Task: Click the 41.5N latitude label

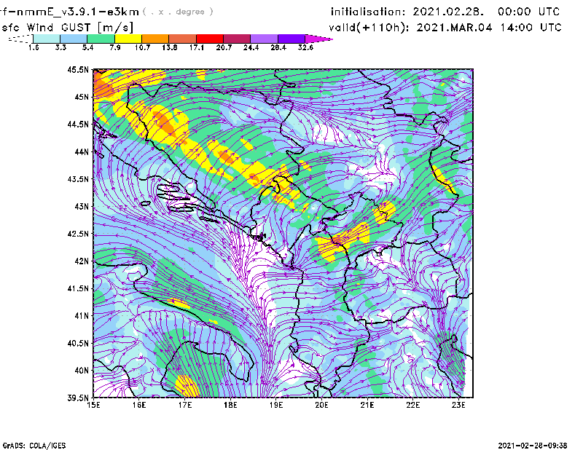Action: click(x=78, y=288)
